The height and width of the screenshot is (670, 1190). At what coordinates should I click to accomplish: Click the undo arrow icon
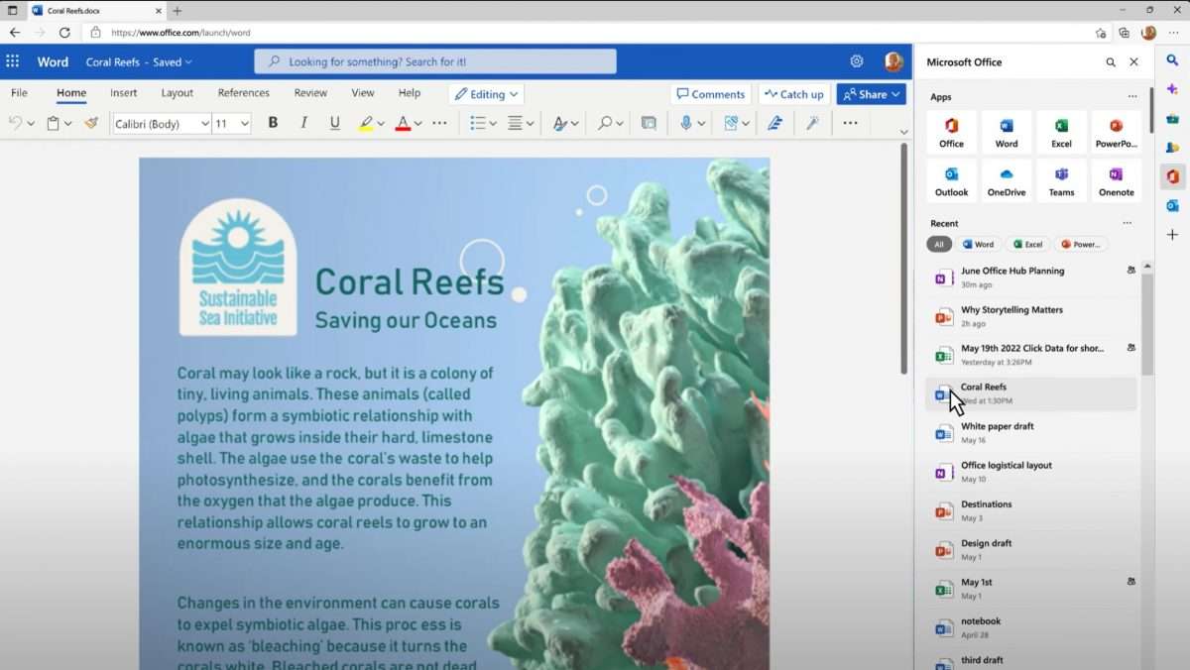coord(15,123)
